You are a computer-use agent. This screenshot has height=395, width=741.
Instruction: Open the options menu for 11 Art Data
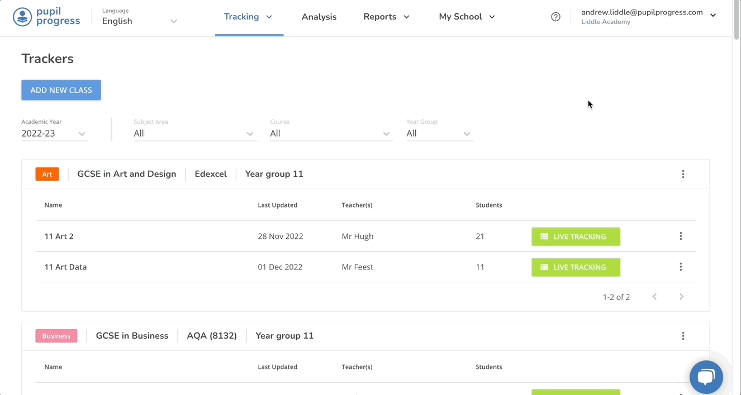681,267
